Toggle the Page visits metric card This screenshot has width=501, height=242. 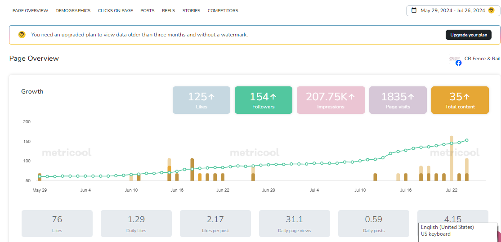point(398,100)
